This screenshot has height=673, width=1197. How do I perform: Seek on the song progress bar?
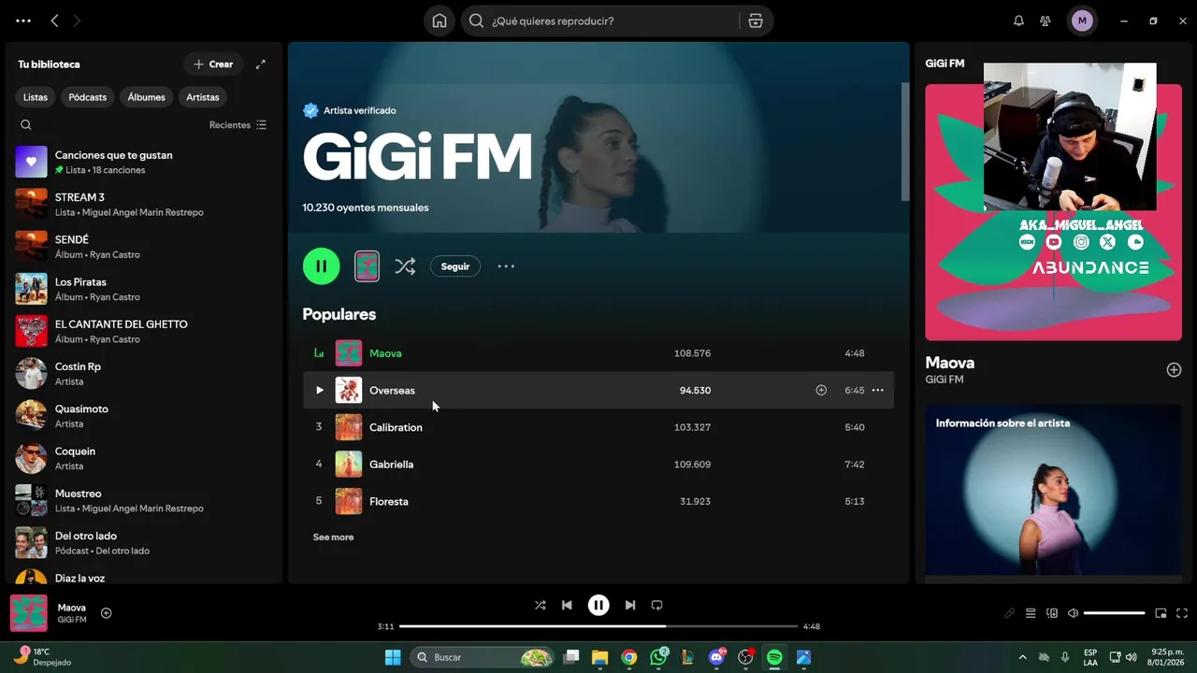click(598, 626)
